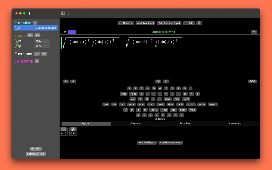Insert greater-than-or-equal operator
Screen dimensions: 272x170
point(163,115)
